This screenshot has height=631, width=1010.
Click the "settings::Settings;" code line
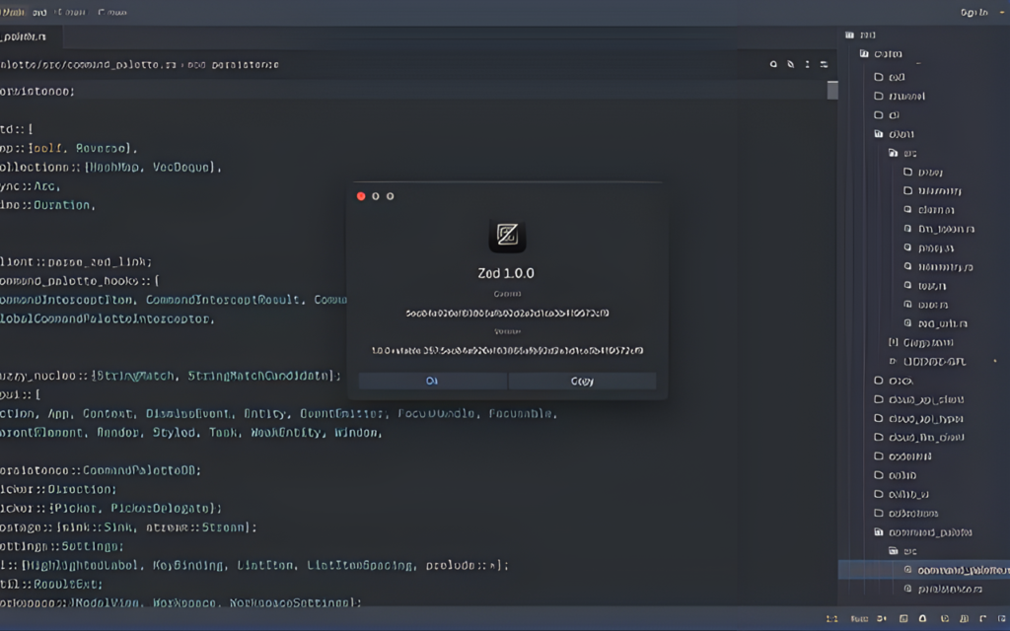coord(62,546)
